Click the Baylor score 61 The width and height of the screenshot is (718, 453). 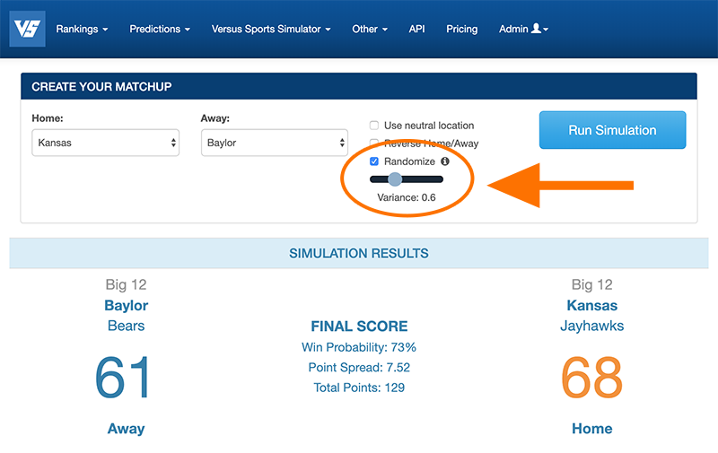[x=123, y=378]
